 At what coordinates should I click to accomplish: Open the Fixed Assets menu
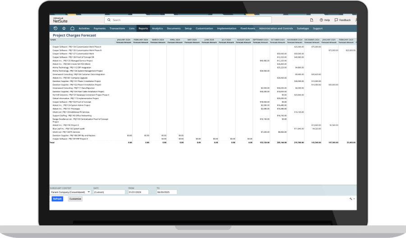(248, 28)
